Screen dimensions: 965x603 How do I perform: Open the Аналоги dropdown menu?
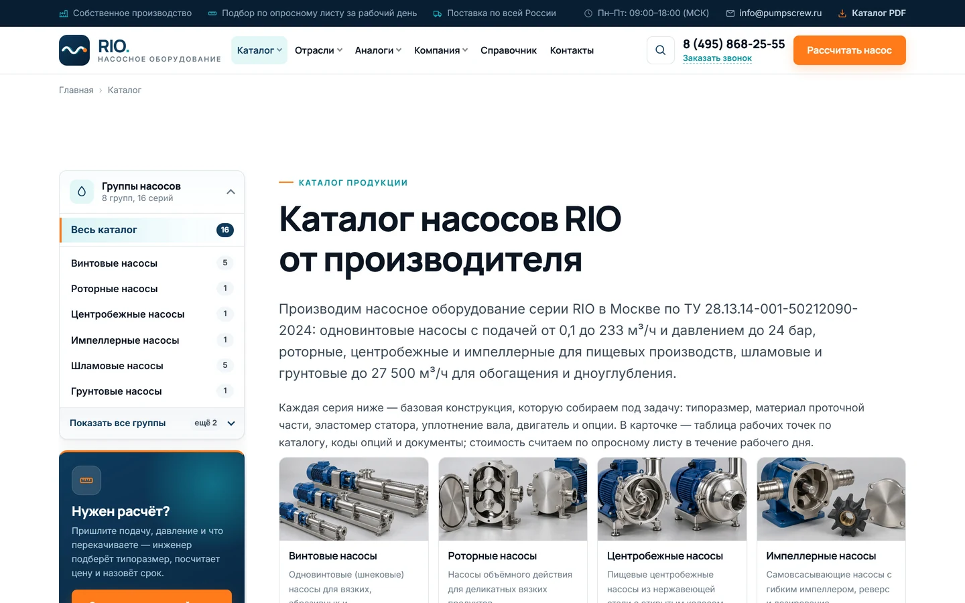(378, 50)
